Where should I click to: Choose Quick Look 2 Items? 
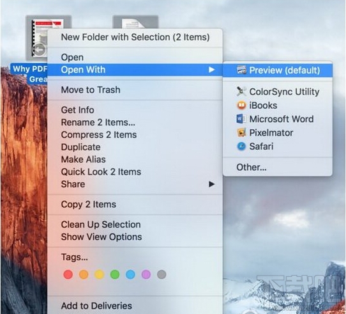point(135,172)
